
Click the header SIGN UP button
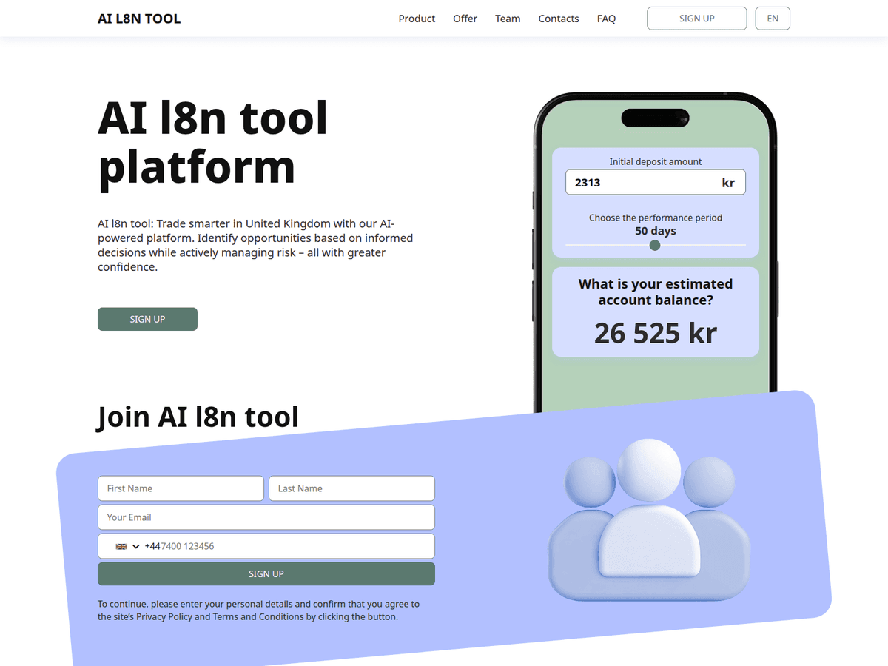[697, 18]
